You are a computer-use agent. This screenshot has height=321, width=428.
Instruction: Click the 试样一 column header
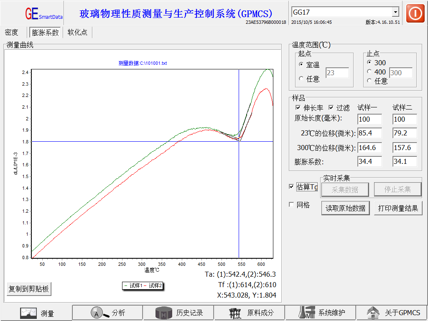pos(367,107)
